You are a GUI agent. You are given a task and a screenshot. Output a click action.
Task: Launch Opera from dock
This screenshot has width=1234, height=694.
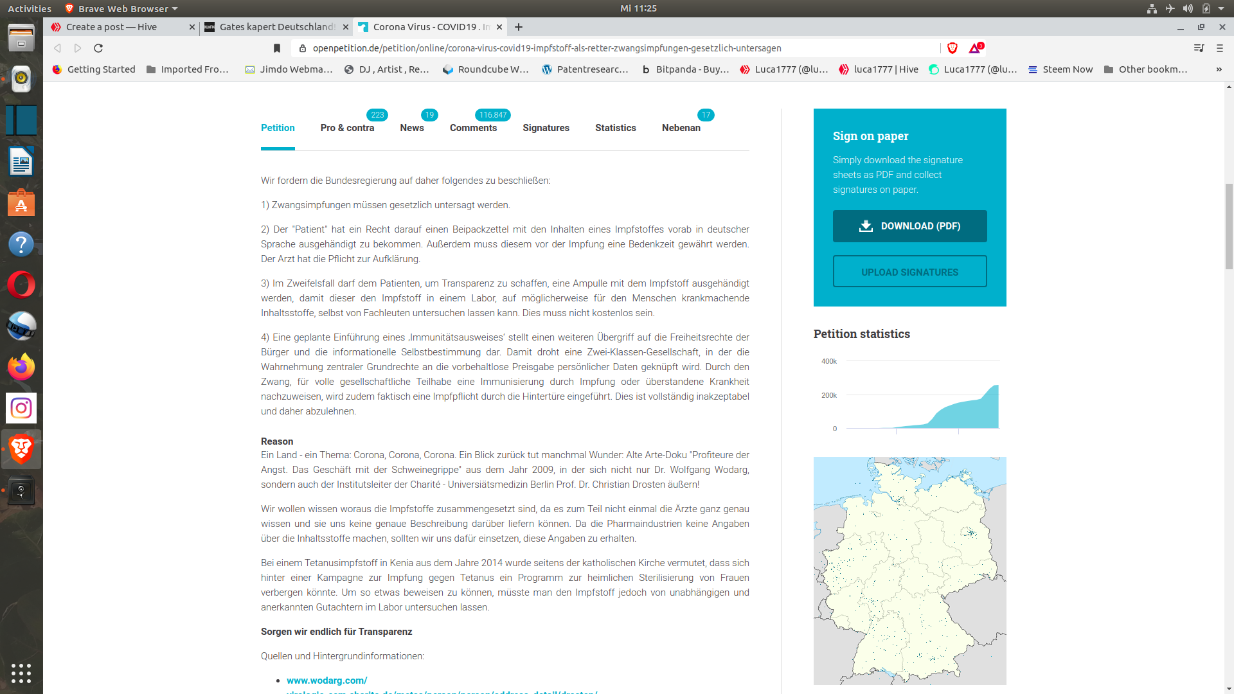point(21,285)
